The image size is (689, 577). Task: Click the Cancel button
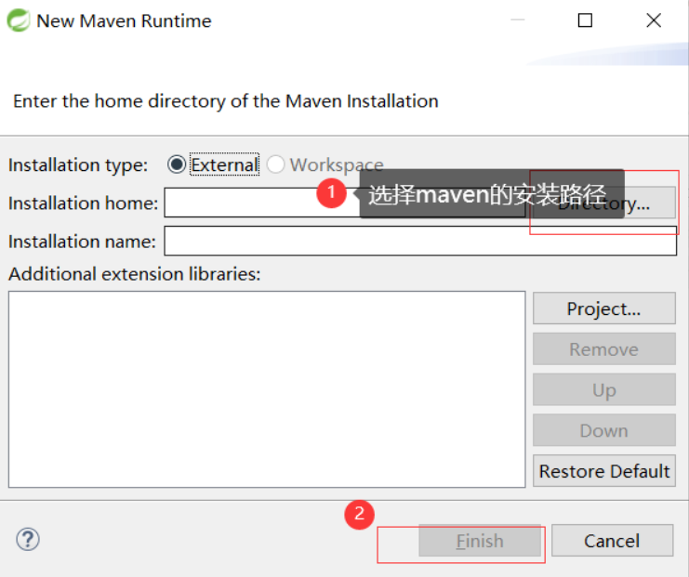[612, 541]
